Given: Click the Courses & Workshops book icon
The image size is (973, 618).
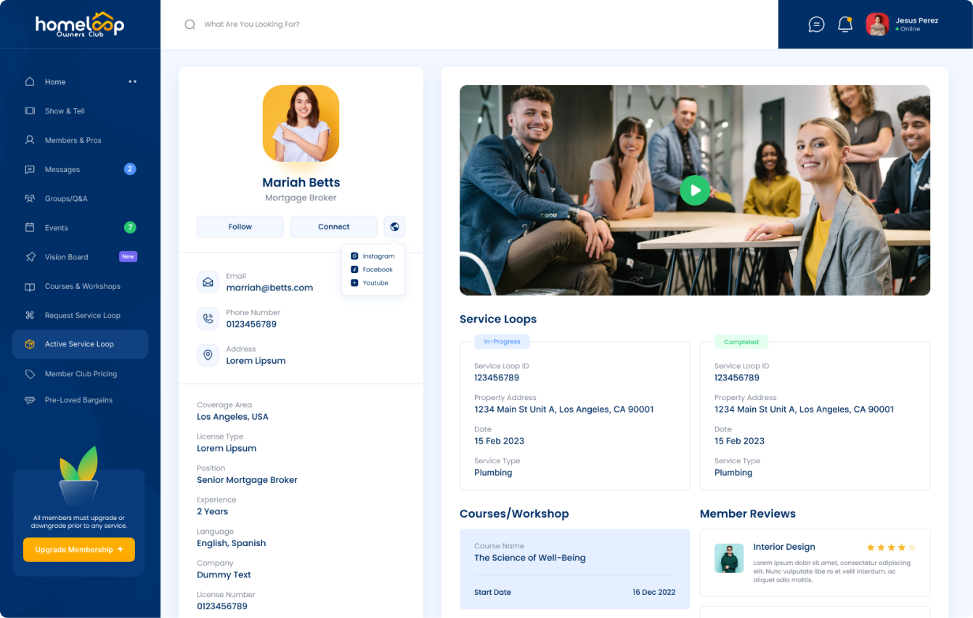Looking at the screenshot, I should [30, 287].
